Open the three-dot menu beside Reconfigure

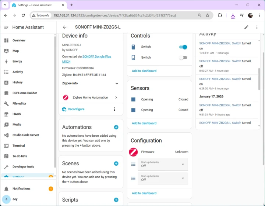coord(114,109)
